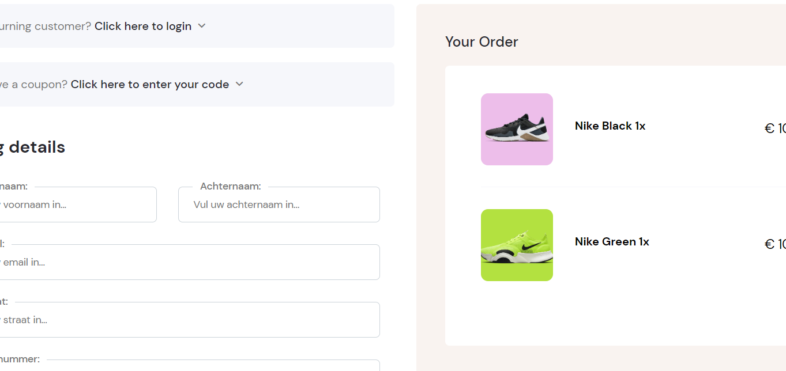The height and width of the screenshot is (371, 786).
Task: Focus the Voornaam input field
Action: pyautogui.click(x=75, y=205)
